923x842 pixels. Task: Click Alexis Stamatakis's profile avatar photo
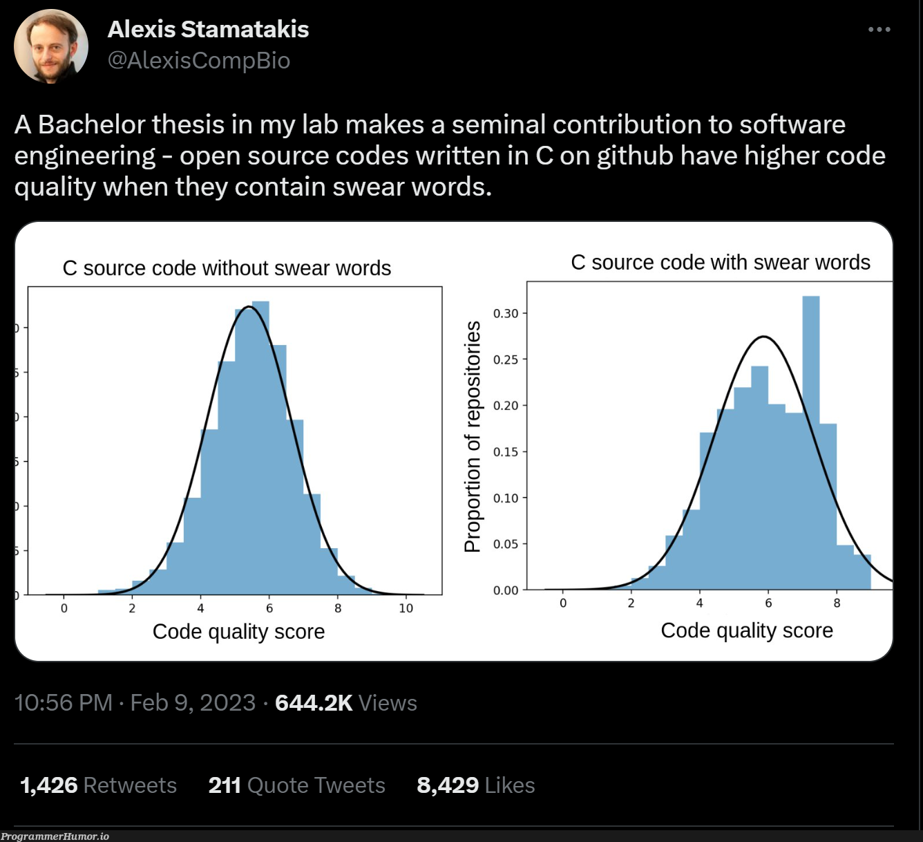coord(51,46)
